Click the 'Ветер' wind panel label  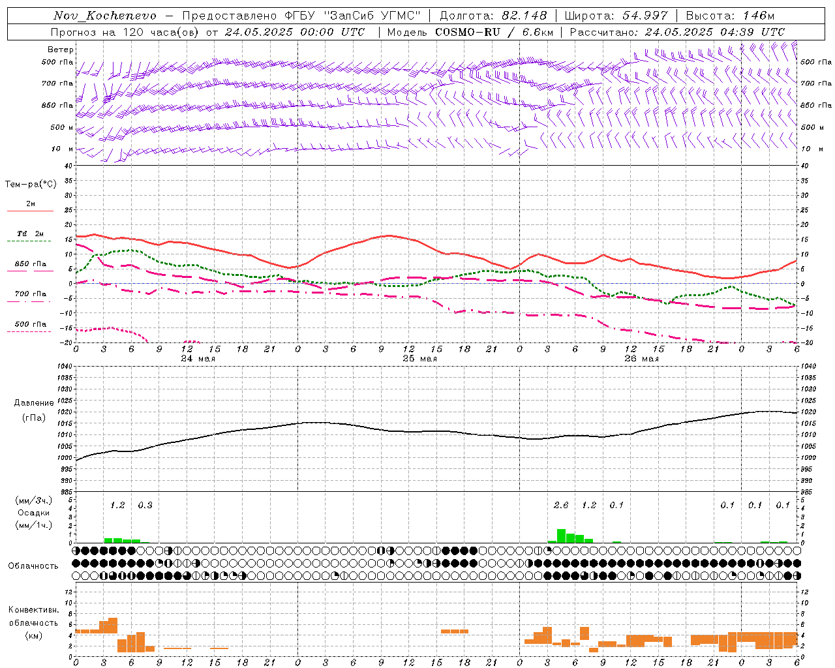tap(61, 50)
